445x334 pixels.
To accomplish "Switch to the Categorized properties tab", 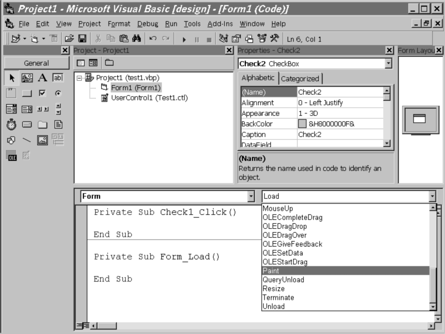I will (300, 78).
